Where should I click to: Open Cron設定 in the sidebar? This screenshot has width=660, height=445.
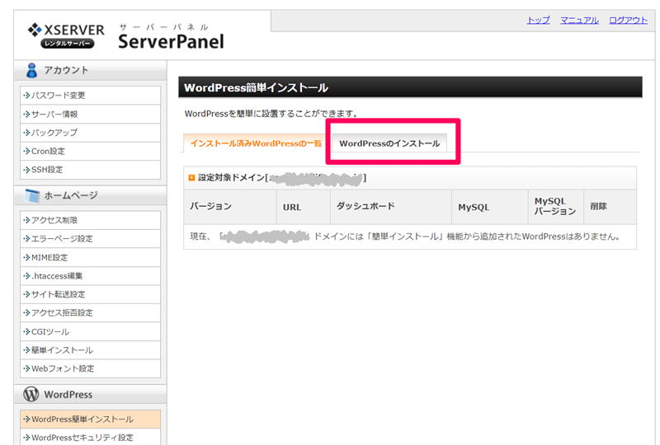pyautogui.click(x=90, y=151)
